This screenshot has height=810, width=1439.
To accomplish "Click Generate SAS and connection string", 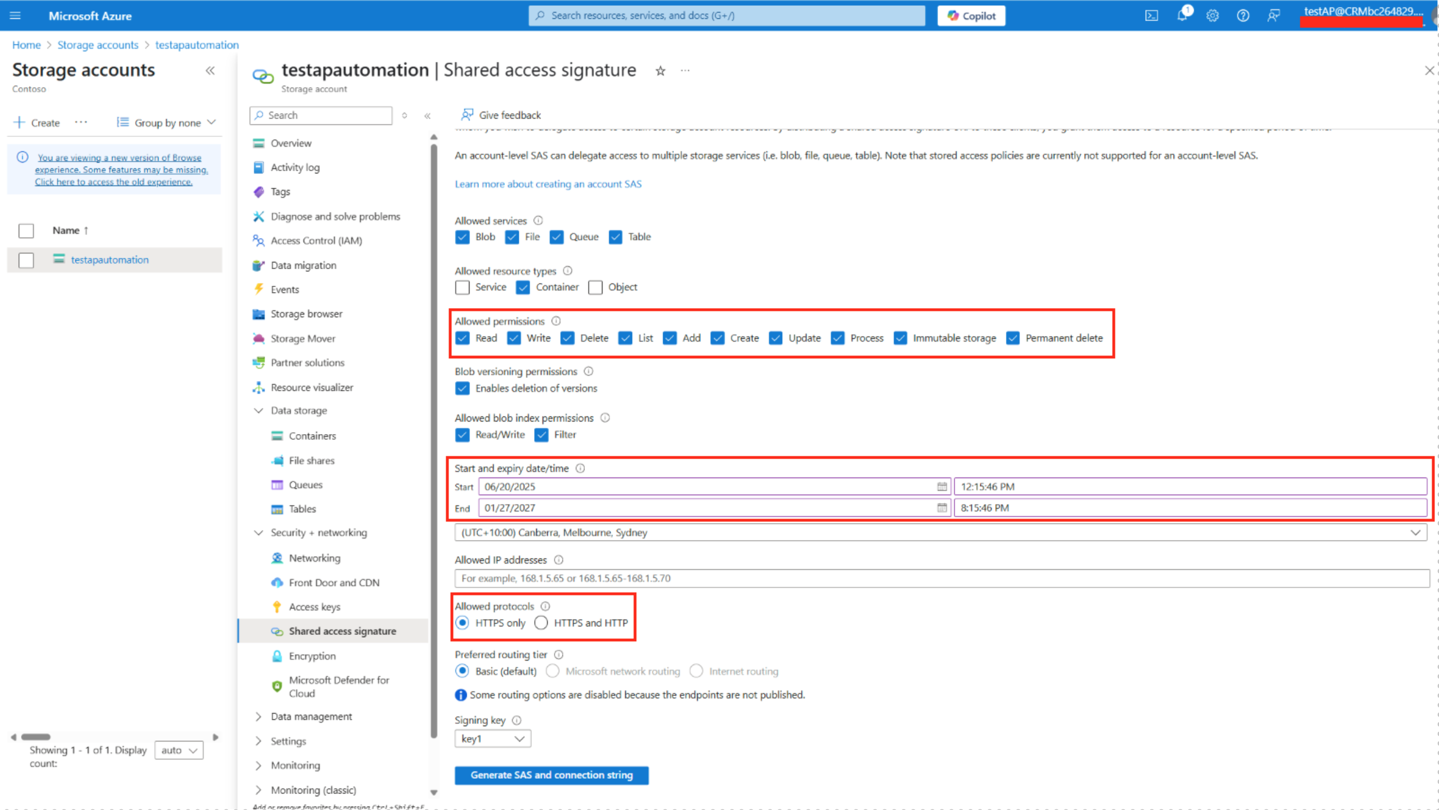I will pyautogui.click(x=551, y=775).
